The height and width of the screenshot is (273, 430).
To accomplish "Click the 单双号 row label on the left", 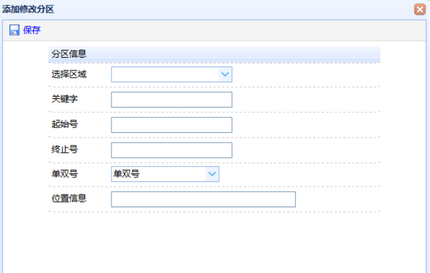I will pos(65,173).
